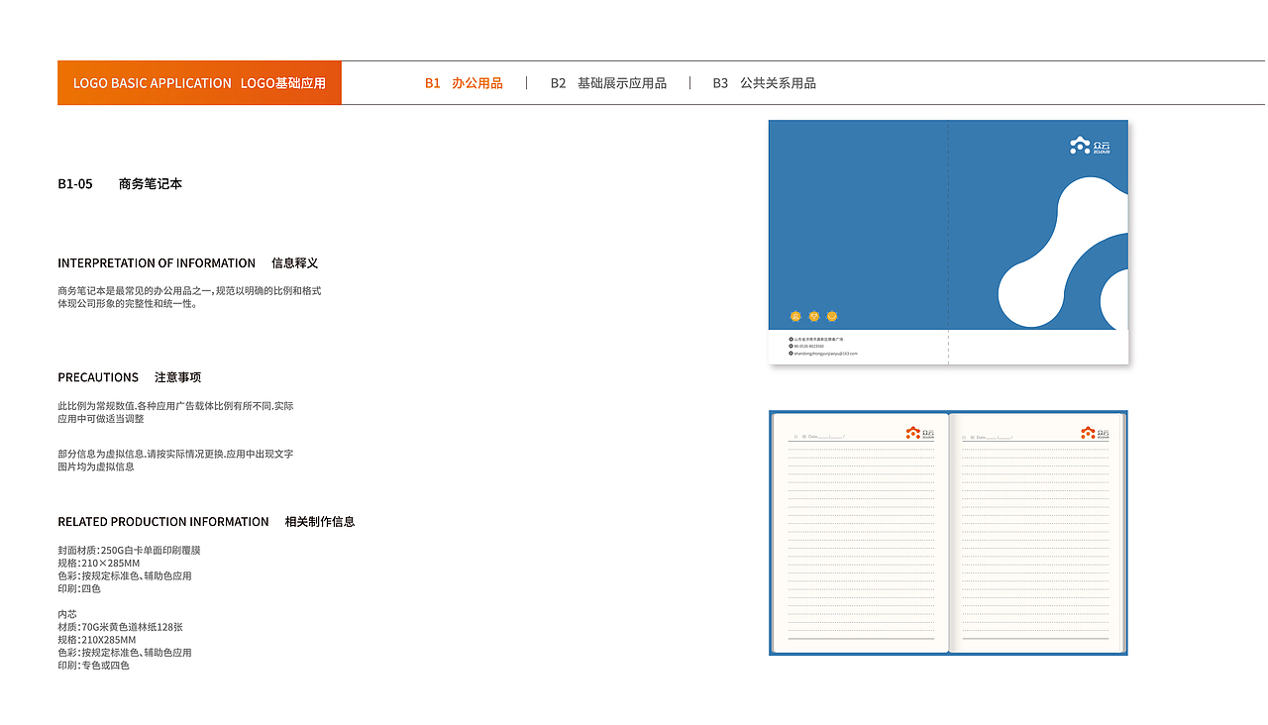Click the line 印刷:专色或四色
The width and height of the screenshot is (1268, 725).
coord(94,666)
